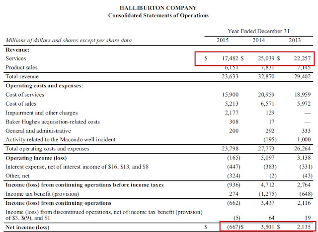Select discontinued operations row label
The image size is (318, 232).
coord(104,215)
